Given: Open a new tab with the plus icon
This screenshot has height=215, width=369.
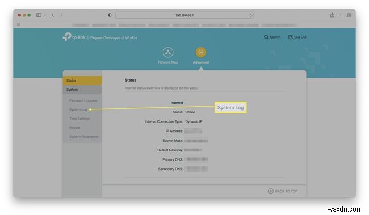Looking at the screenshot, I should (x=341, y=15).
